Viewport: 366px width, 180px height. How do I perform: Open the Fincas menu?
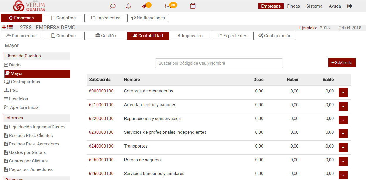[x=294, y=6]
